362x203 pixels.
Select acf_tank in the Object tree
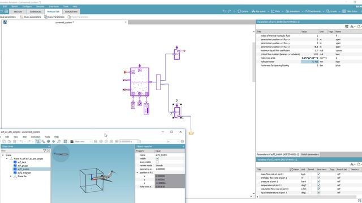(22, 162)
